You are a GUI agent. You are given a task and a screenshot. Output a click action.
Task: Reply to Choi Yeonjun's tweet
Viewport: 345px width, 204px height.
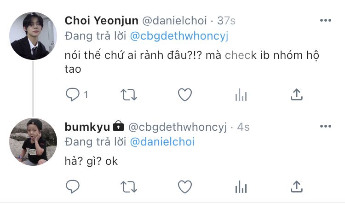click(73, 94)
